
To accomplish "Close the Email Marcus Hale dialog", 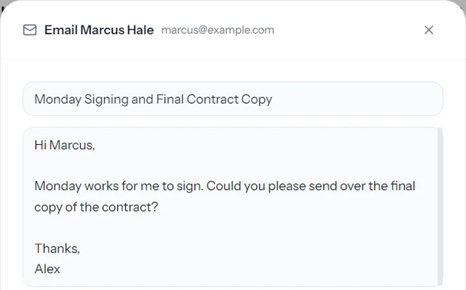I will point(428,30).
